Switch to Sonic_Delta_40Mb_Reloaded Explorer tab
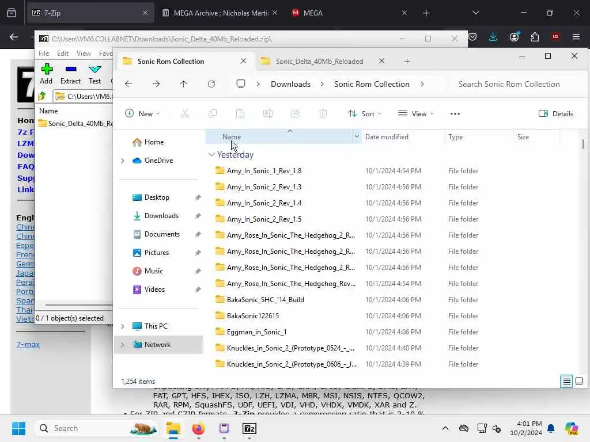The width and height of the screenshot is (590, 442). pos(319,61)
